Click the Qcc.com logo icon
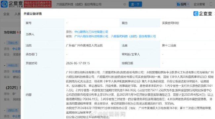 pos(4,4)
